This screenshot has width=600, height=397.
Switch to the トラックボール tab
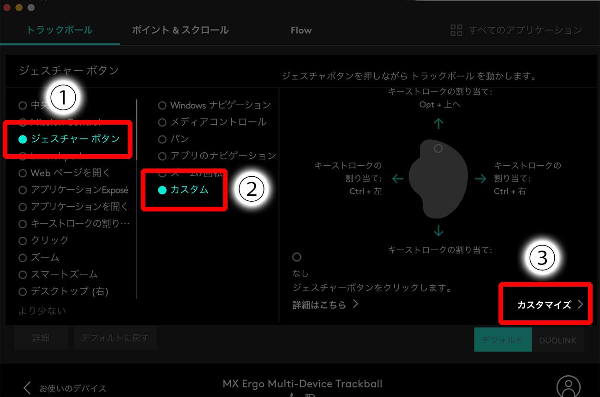coord(59,30)
